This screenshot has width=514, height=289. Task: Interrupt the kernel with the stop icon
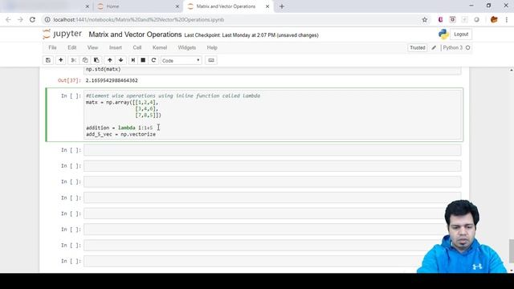coord(143,60)
